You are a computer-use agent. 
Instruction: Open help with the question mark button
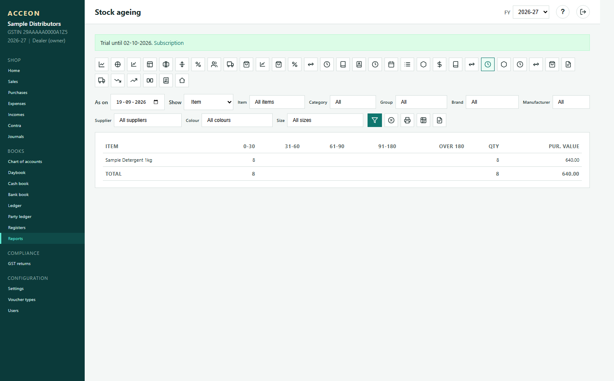point(563,12)
